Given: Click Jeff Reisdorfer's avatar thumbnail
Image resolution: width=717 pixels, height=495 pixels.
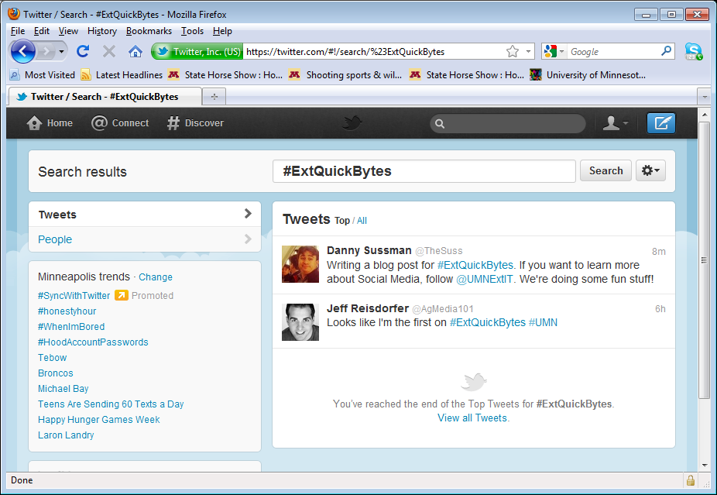Looking at the screenshot, I should pos(300,322).
